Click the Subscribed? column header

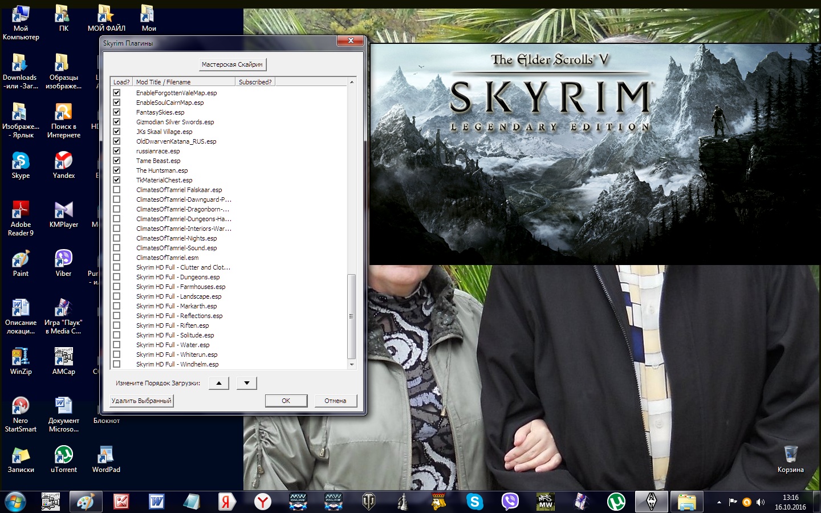[255, 82]
